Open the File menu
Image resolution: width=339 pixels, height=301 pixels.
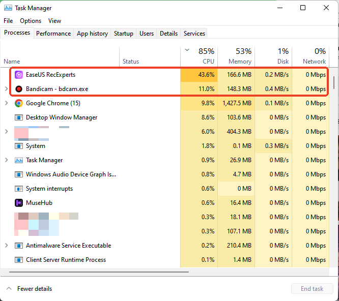8,21
